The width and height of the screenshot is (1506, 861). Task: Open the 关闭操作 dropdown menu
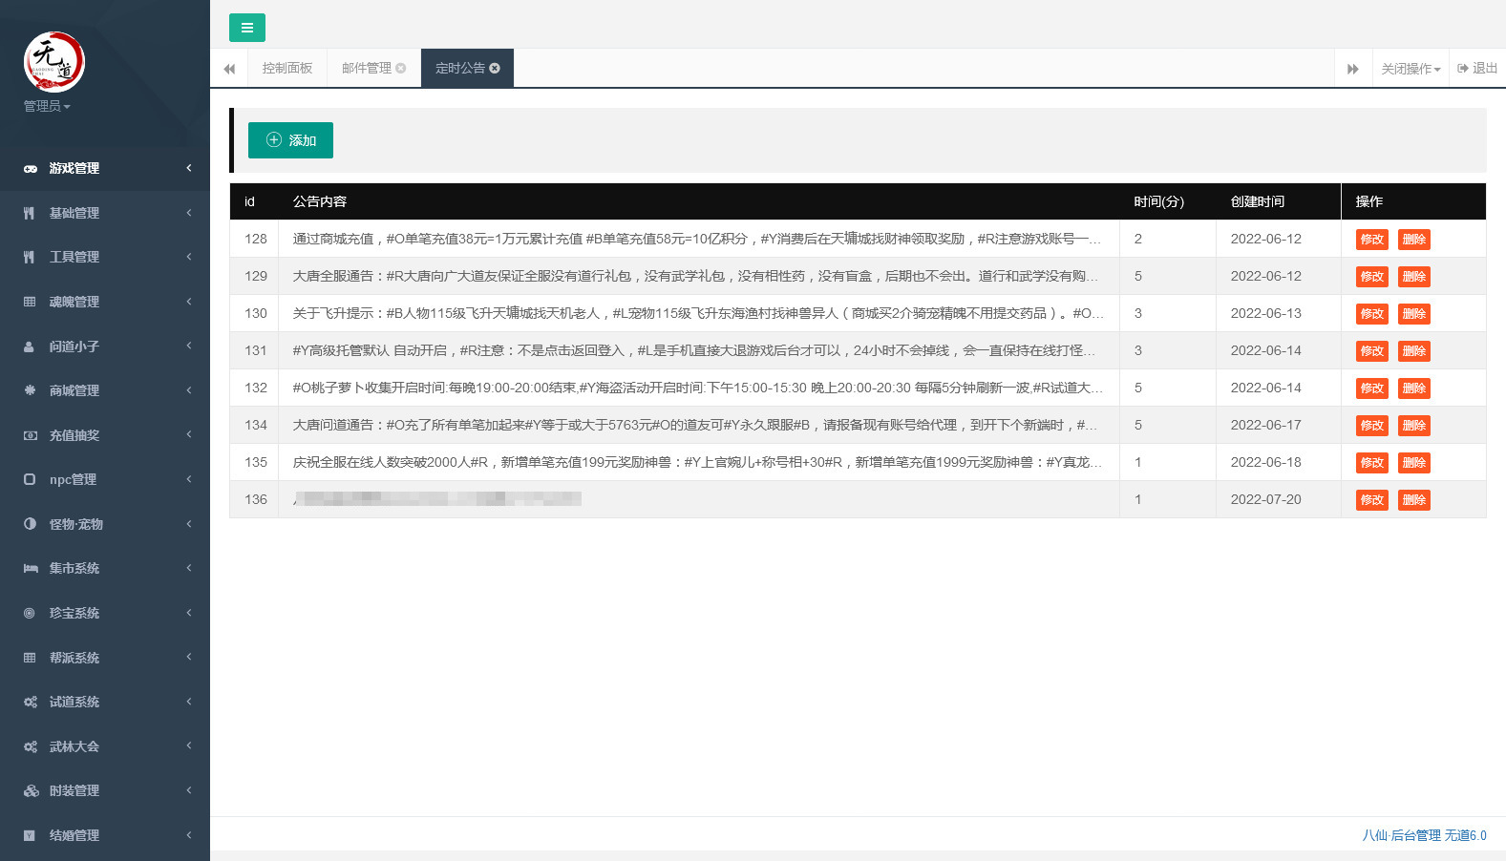coord(1410,69)
